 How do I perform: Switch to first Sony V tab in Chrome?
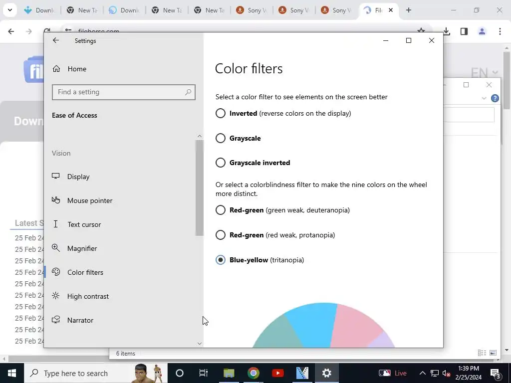pyautogui.click(x=252, y=10)
